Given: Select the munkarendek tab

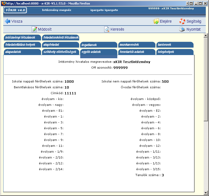Looking at the screenshot, I should pyautogui.click(x=137, y=45).
